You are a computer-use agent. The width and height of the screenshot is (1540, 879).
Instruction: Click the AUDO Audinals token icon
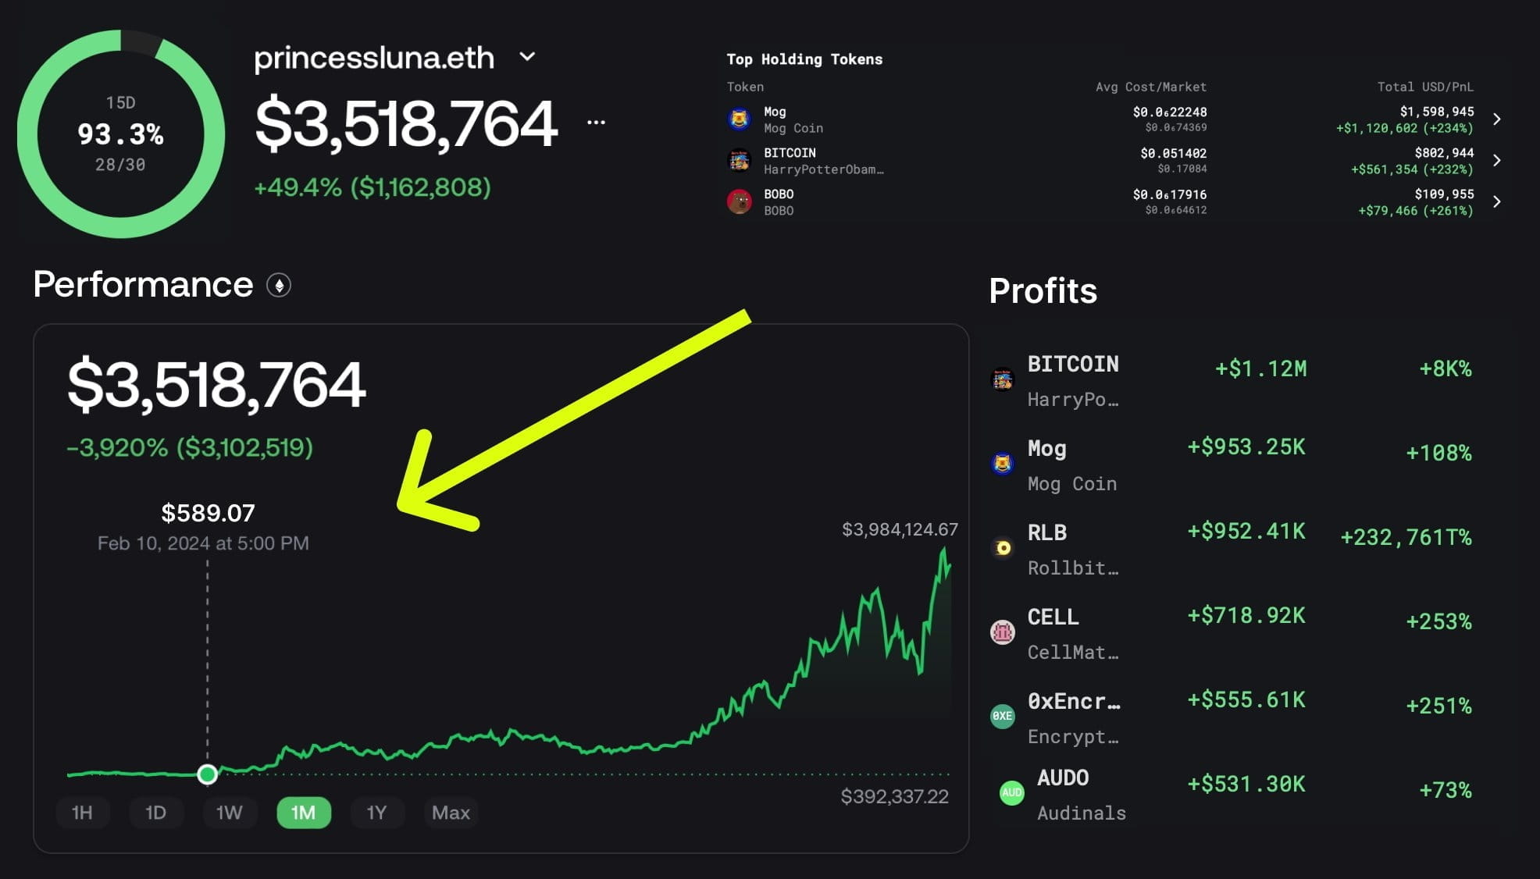point(1013,792)
